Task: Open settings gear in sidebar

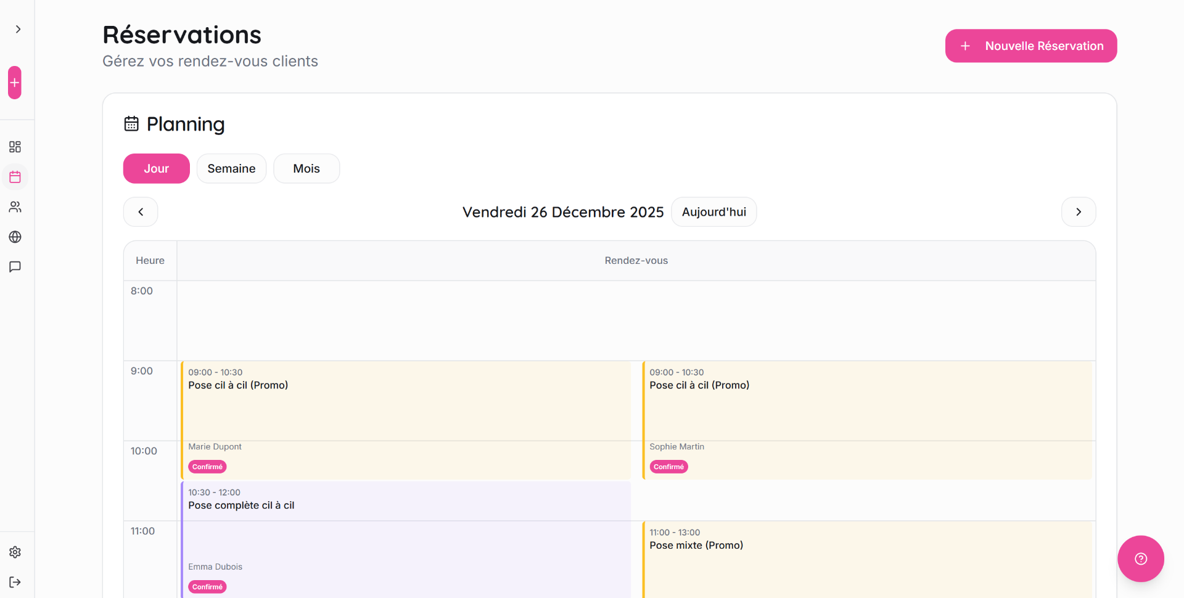Action: pos(15,552)
